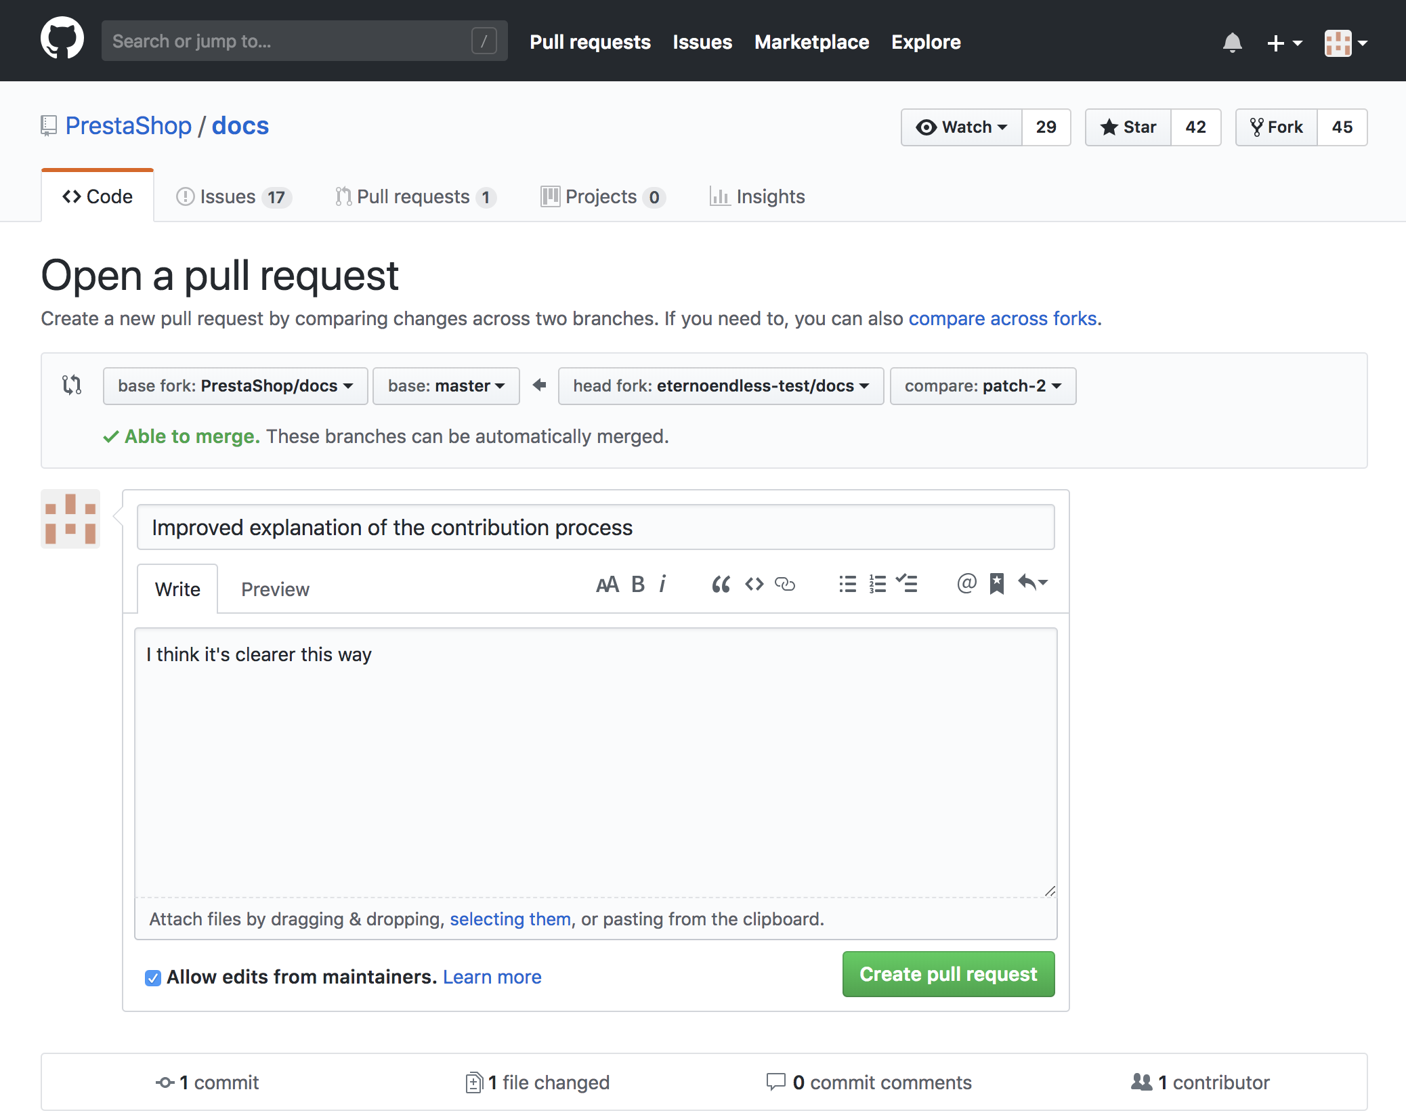The width and height of the screenshot is (1406, 1115).
Task: View the 29 watchers count
Action: click(x=1046, y=127)
